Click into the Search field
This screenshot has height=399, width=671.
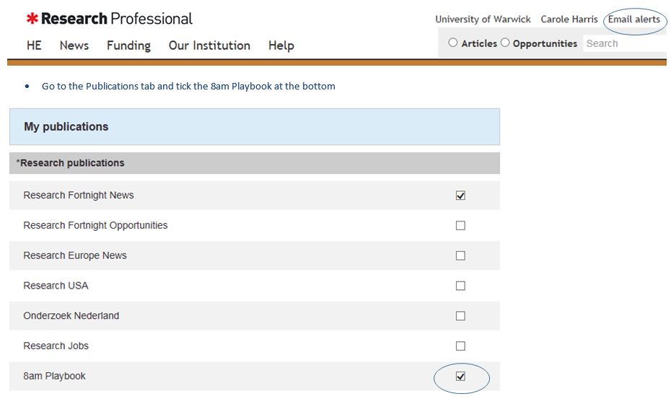coord(624,43)
